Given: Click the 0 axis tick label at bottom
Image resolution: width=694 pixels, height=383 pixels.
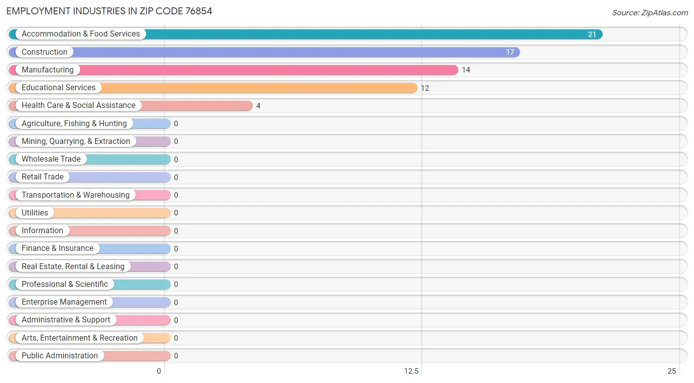Looking at the screenshot, I should [159, 371].
